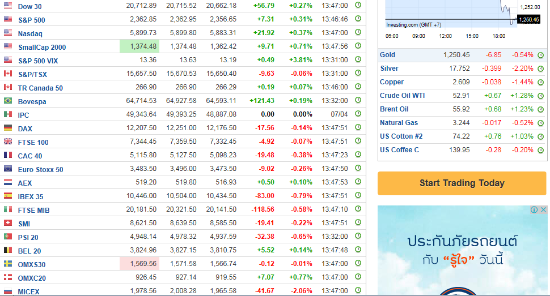This screenshot has width=550, height=296.
Task: Open the PSI 20 index link
Action: [x=28, y=238]
